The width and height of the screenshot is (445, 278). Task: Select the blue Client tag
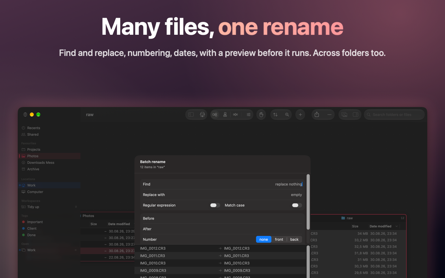49,229
